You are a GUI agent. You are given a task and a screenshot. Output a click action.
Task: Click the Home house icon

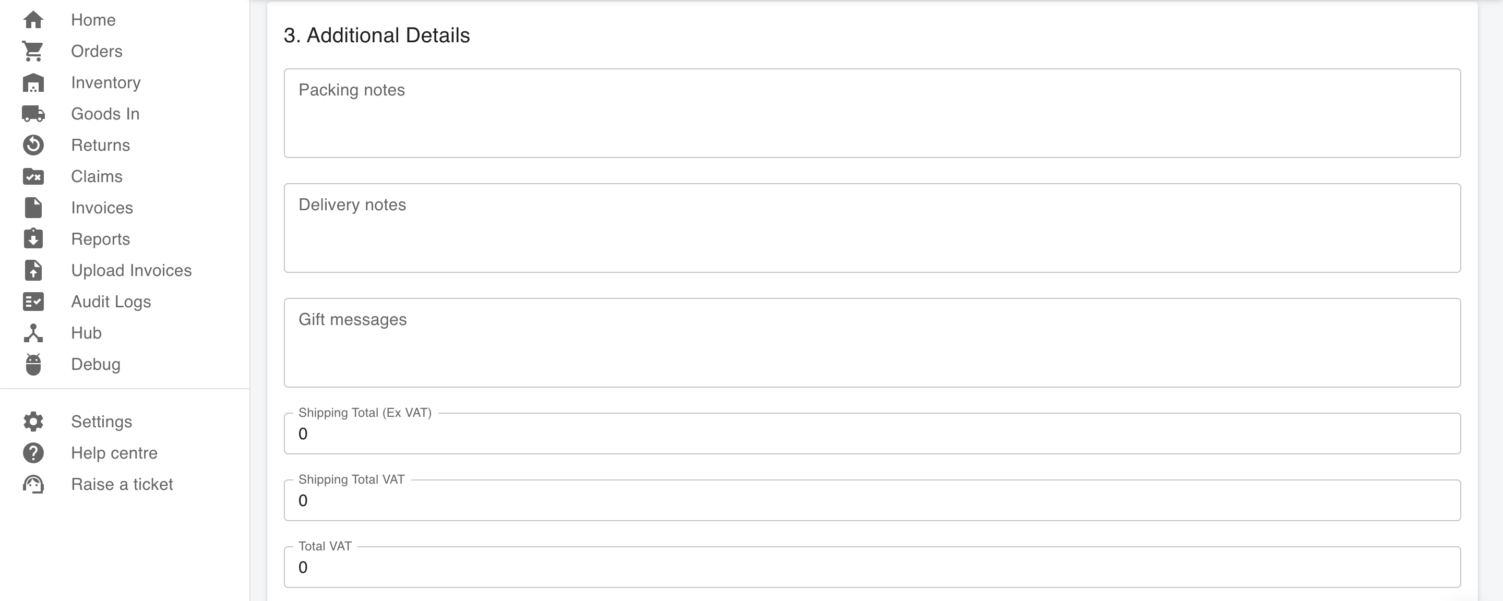[x=33, y=20]
